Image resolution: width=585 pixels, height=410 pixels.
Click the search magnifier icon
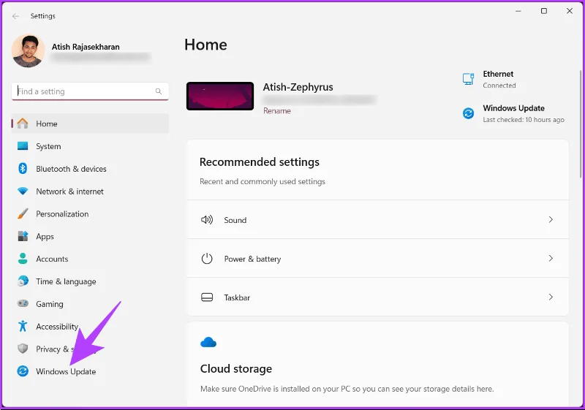pos(159,91)
